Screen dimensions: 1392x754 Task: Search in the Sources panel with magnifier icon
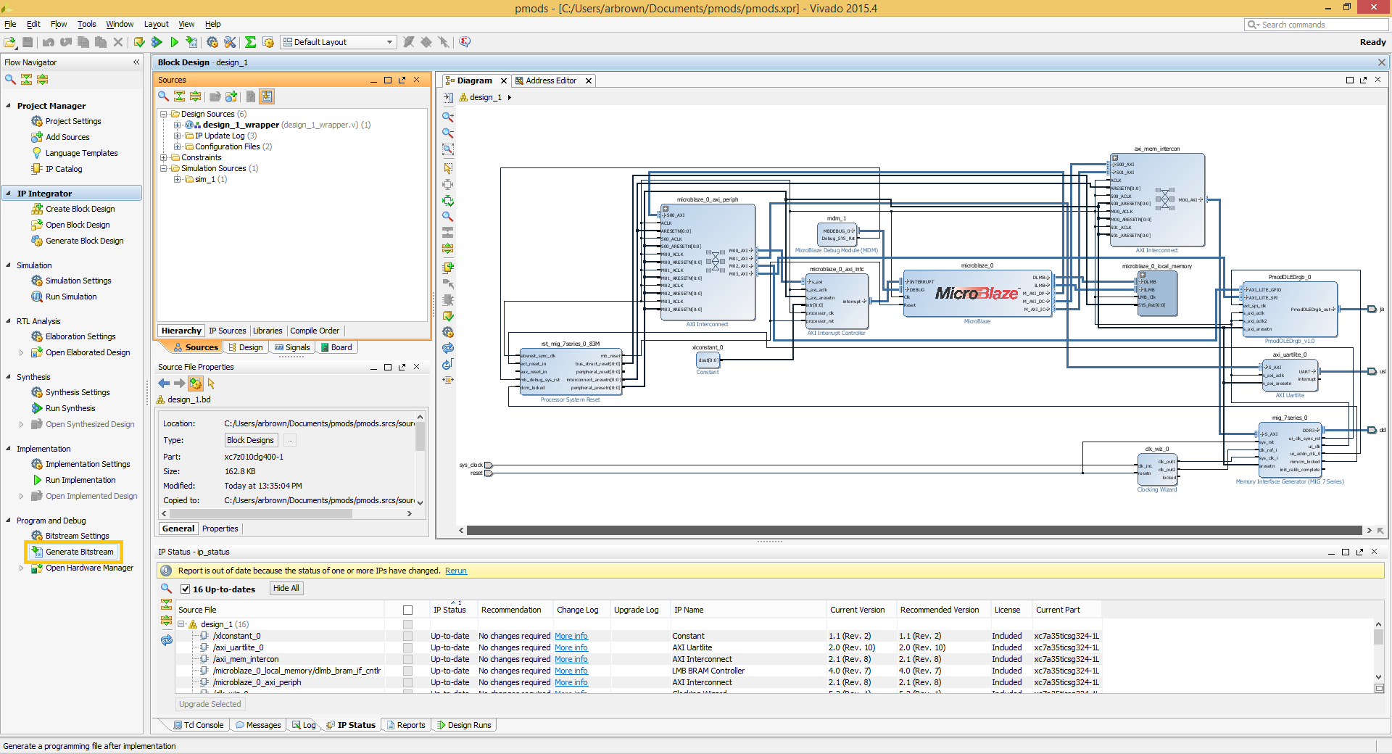[x=164, y=96]
